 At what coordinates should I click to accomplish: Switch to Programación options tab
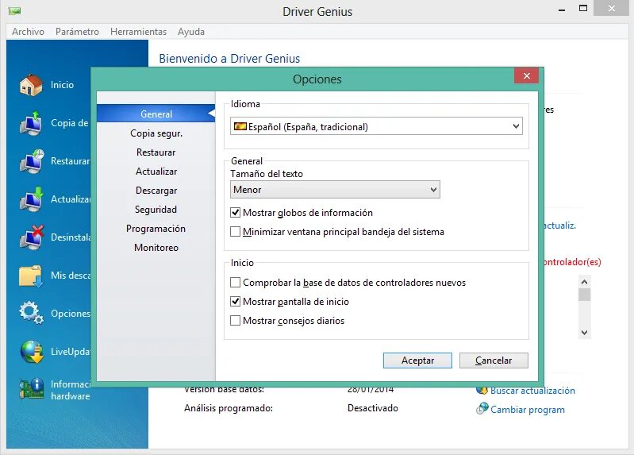point(156,229)
